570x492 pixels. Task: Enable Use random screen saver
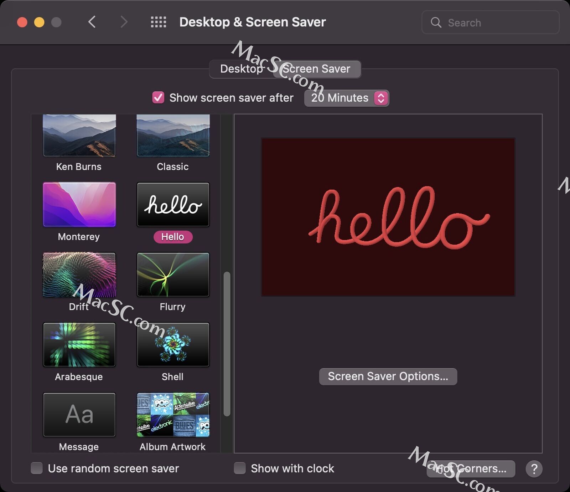pos(37,468)
